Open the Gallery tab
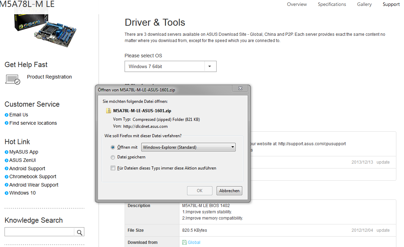The width and height of the screenshot is (404, 247). click(364, 5)
